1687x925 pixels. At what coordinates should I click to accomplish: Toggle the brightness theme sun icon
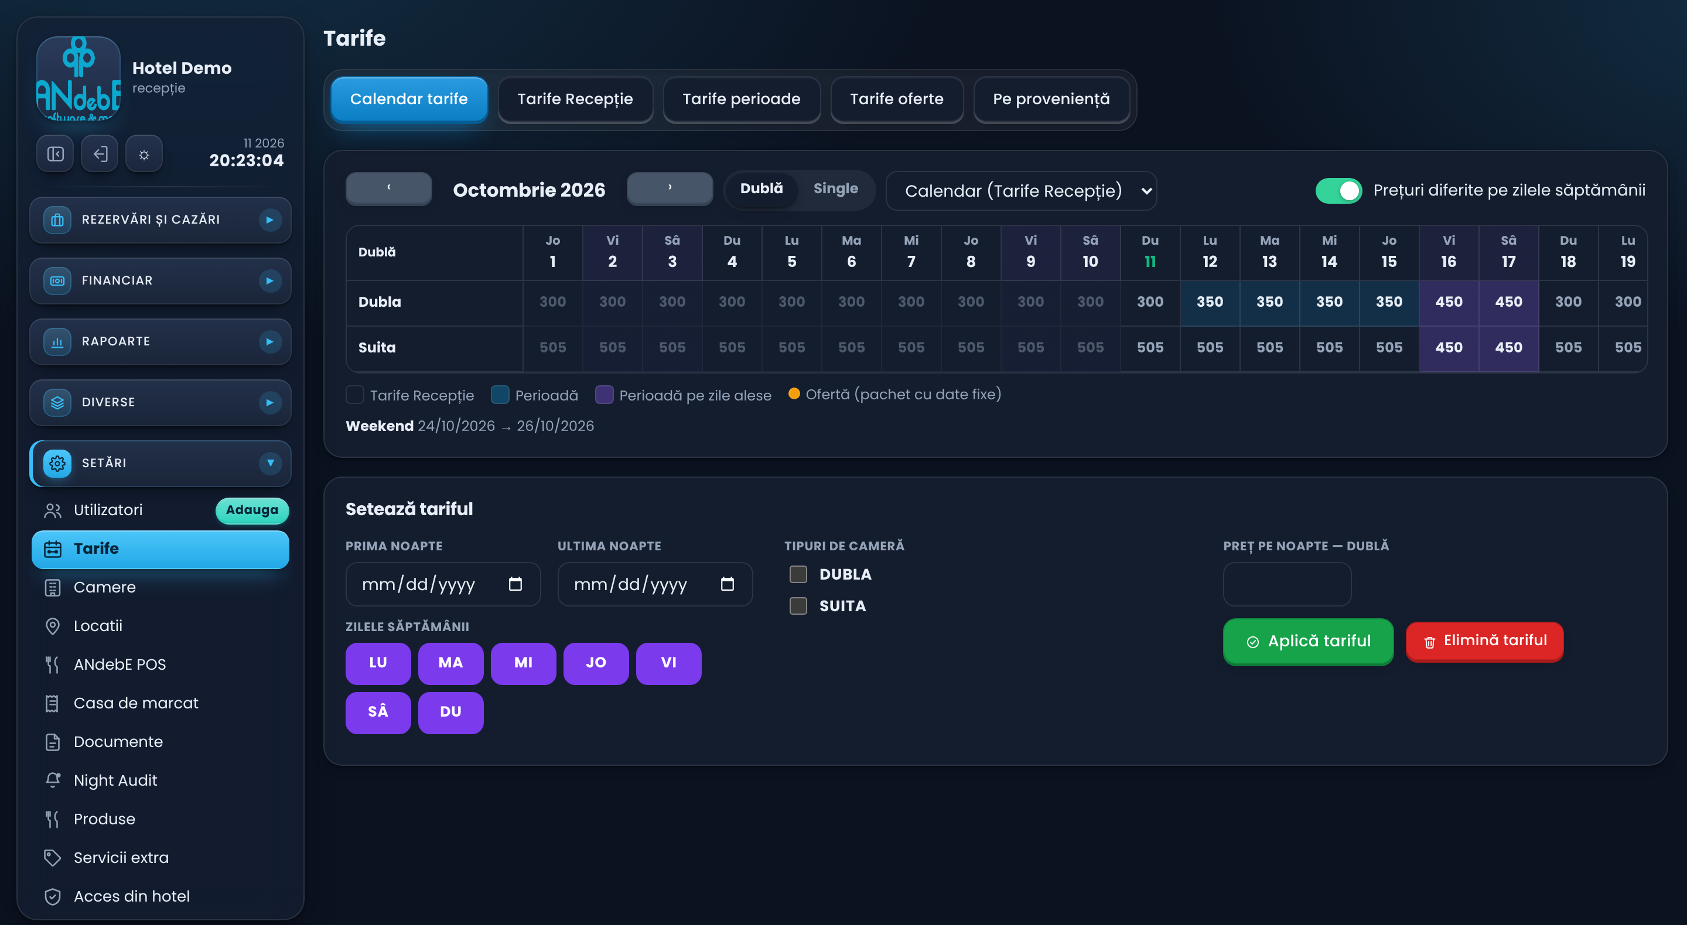coord(144,154)
